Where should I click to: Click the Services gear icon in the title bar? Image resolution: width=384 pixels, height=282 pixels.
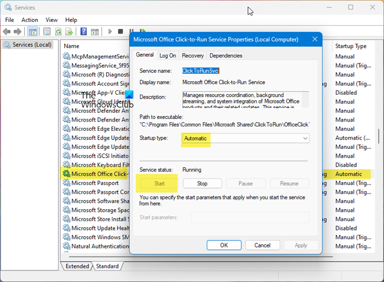[8, 7]
